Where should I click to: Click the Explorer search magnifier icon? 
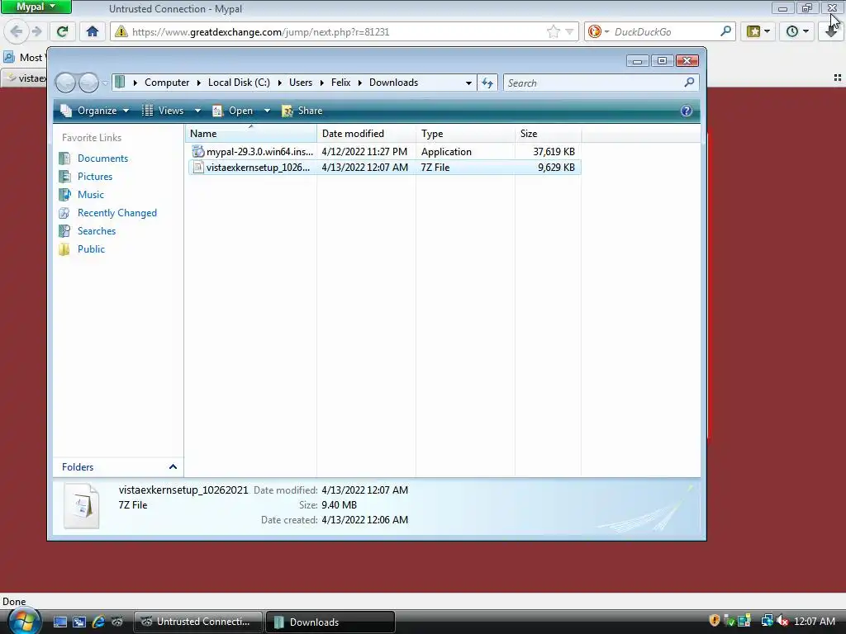coord(689,83)
